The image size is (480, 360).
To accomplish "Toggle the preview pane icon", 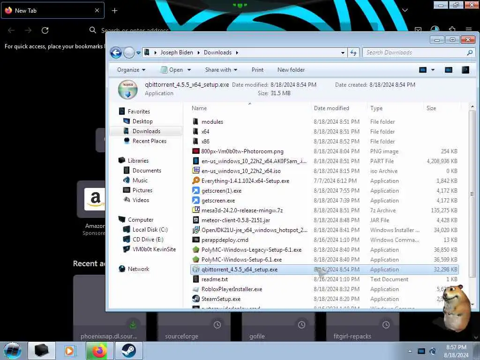I will 449,70.
